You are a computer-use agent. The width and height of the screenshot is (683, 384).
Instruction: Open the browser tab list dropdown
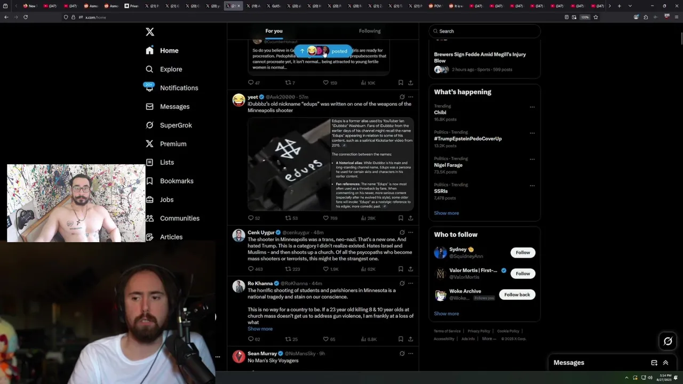click(630, 6)
